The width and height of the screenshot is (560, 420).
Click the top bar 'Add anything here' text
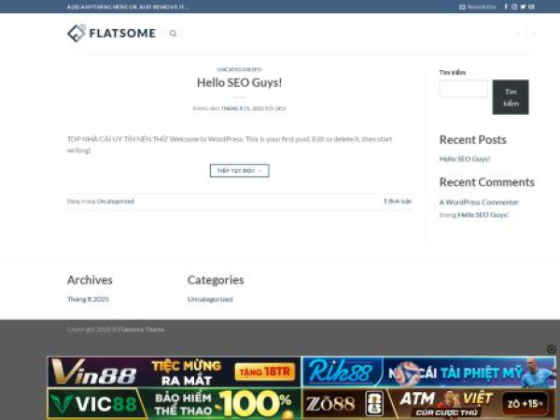(128, 7)
